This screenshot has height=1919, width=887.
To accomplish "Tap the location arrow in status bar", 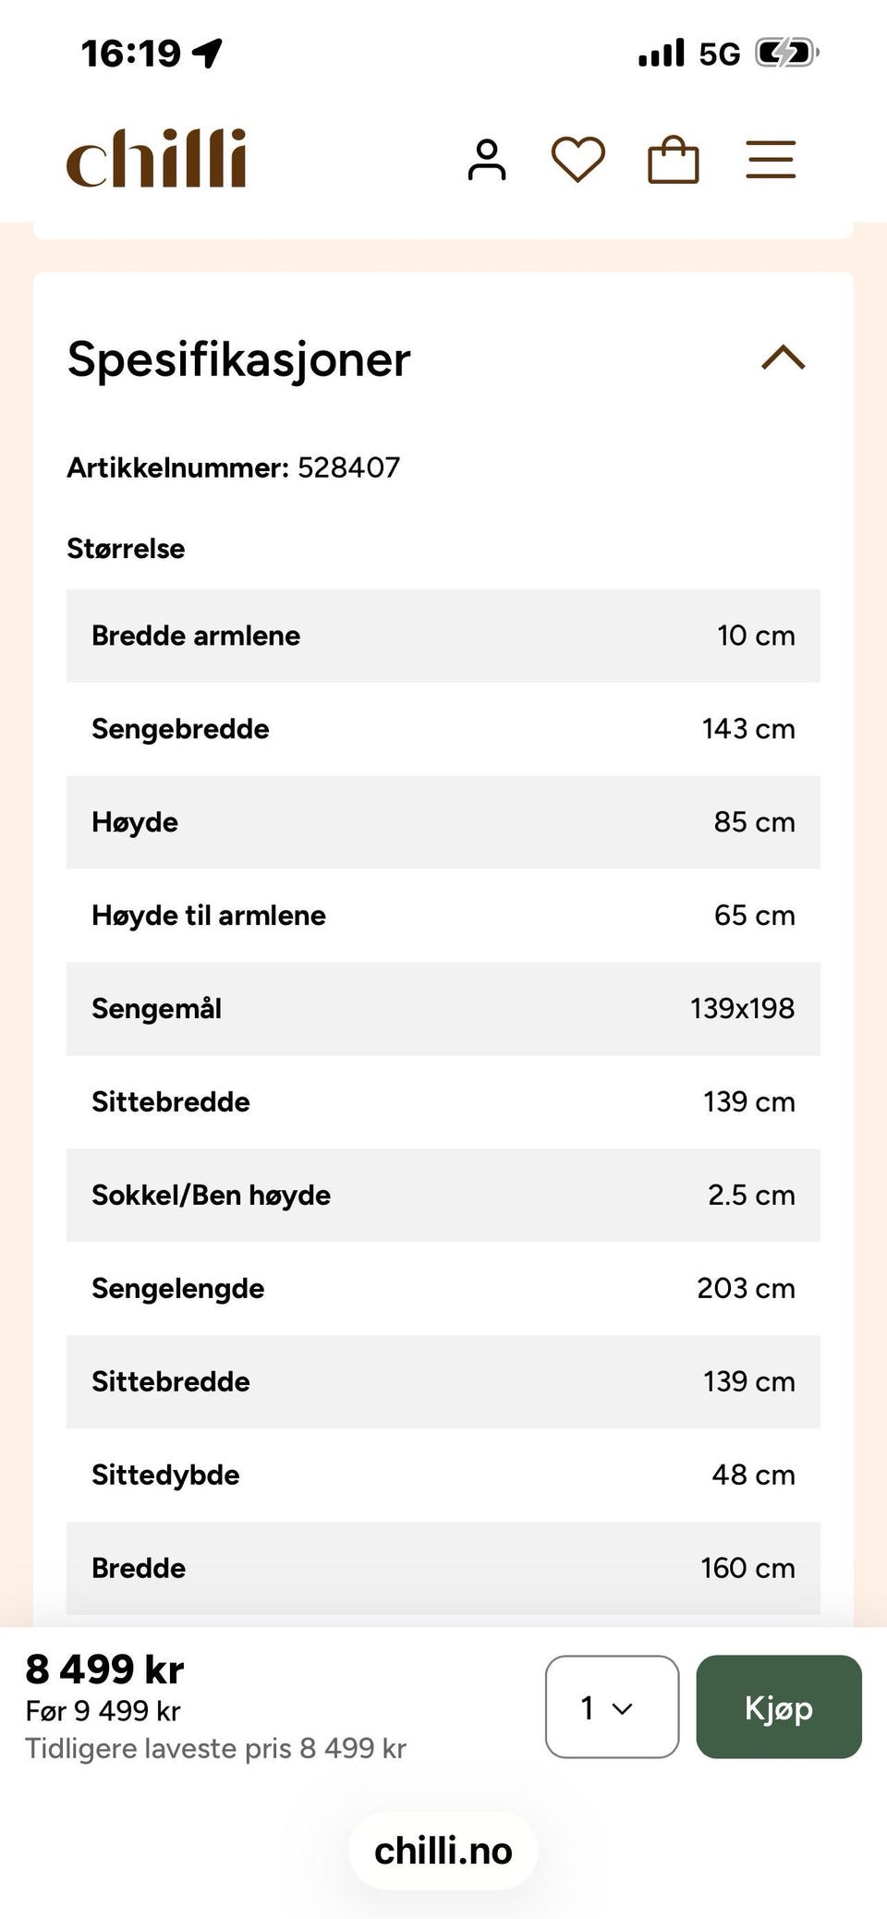I will (207, 53).
